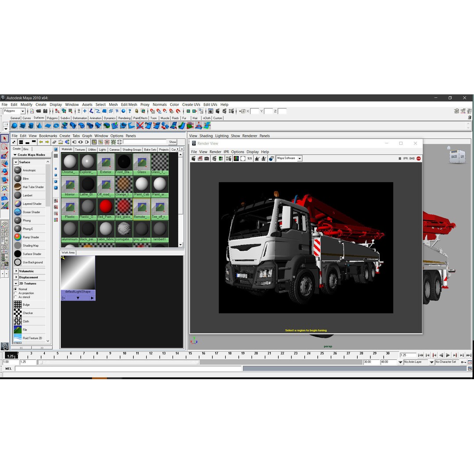This screenshot has height=474, width=474.
Task: Select the Render Current Frame icon
Action: tap(193, 159)
